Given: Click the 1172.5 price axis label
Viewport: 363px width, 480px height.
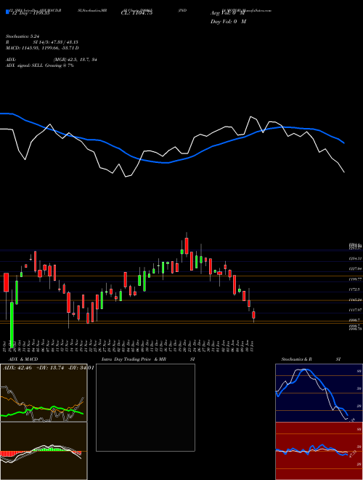Looking at the screenshot, I should 354,289.
